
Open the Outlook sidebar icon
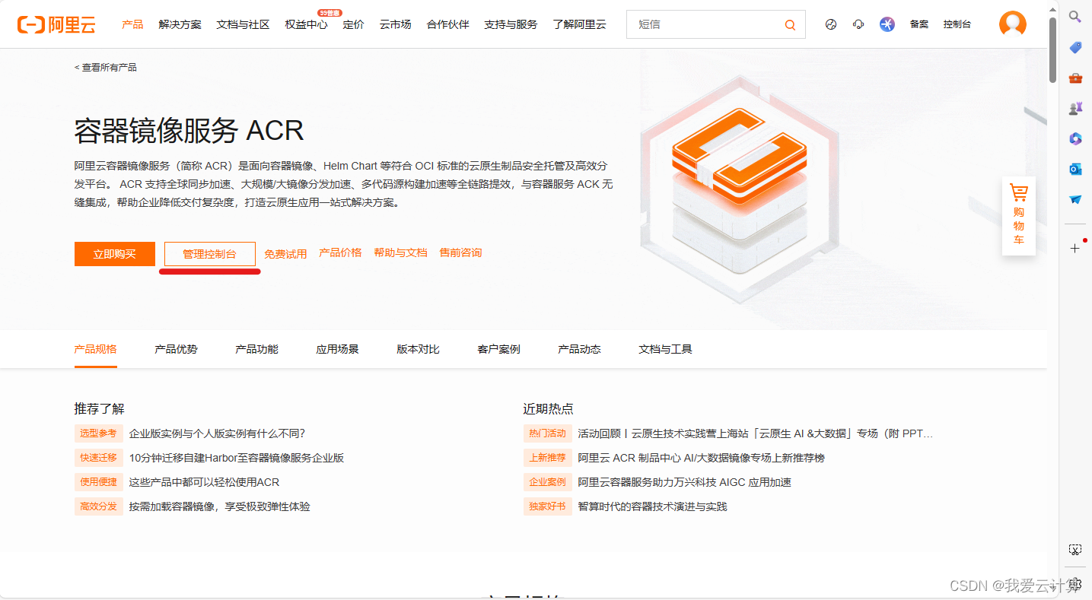[1075, 169]
